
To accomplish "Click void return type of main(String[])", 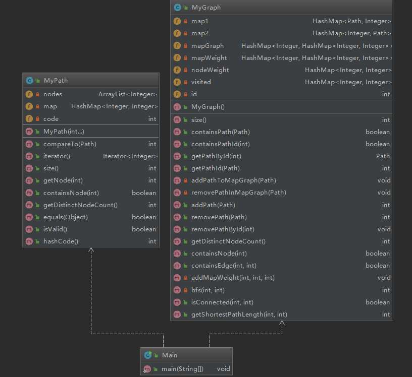I will (x=223, y=369).
